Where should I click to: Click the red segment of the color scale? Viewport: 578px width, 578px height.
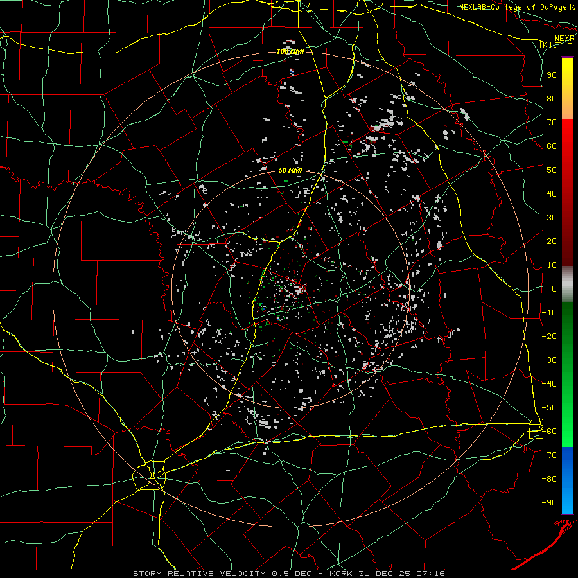tap(567, 191)
